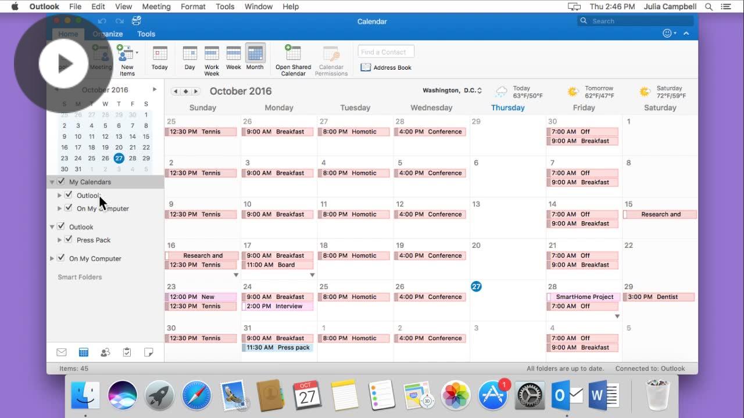The width and height of the screenshot is (744, 418).
Task: Open Contacts in the Dock
Action: pos(270,396)
